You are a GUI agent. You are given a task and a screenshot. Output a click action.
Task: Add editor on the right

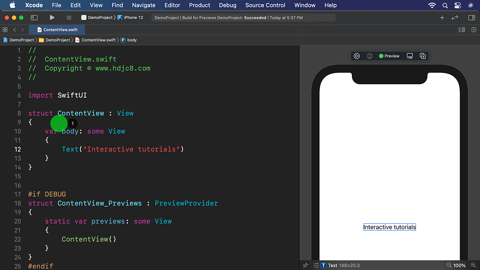click(x=474, y=30)
